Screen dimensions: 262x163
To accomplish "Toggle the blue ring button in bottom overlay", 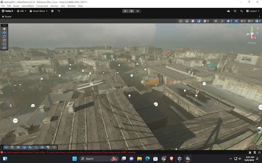I will [24, 147].
